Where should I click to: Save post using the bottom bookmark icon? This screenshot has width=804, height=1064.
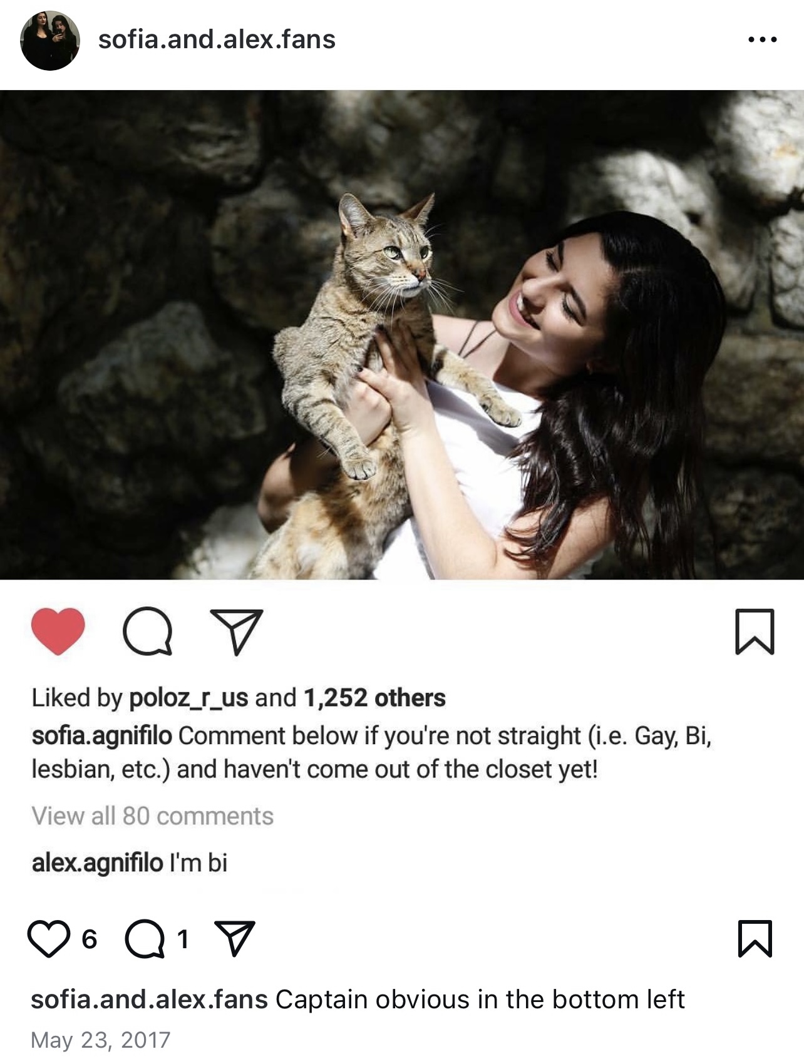755,938
